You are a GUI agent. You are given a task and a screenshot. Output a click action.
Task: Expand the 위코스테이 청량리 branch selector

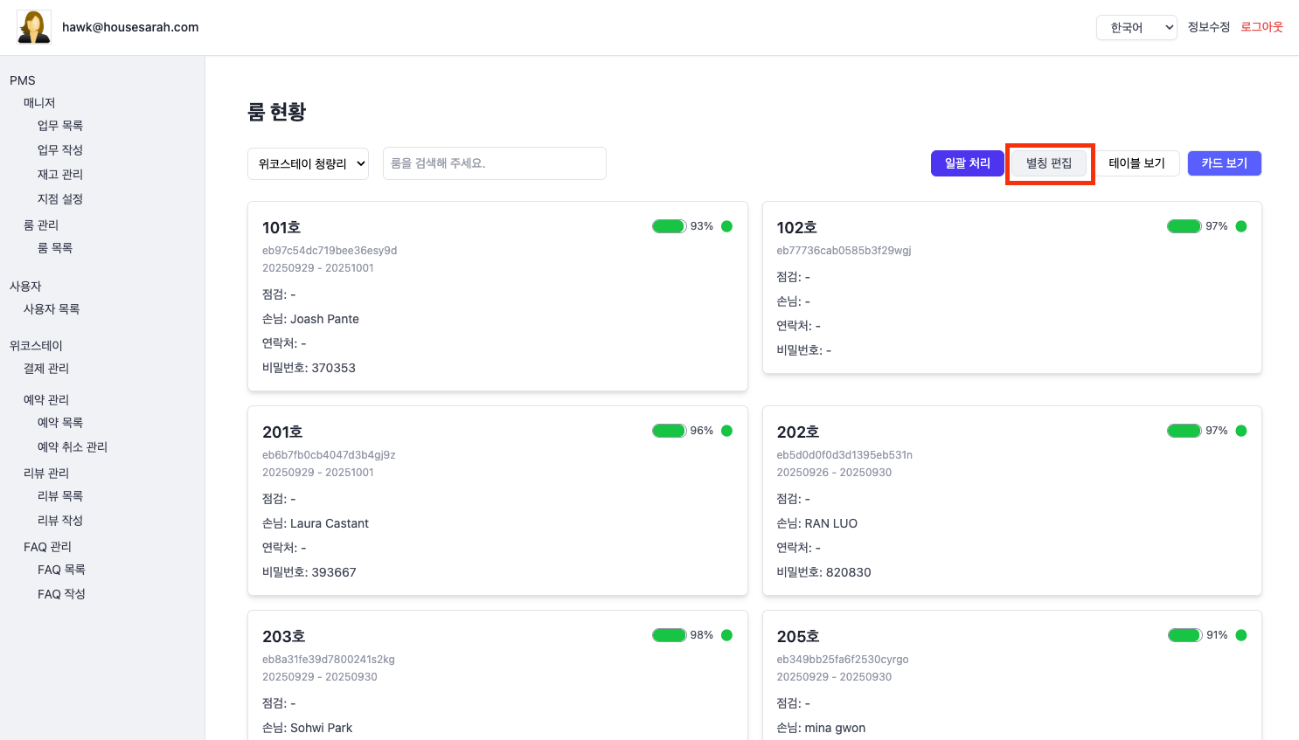click(309, 163)
